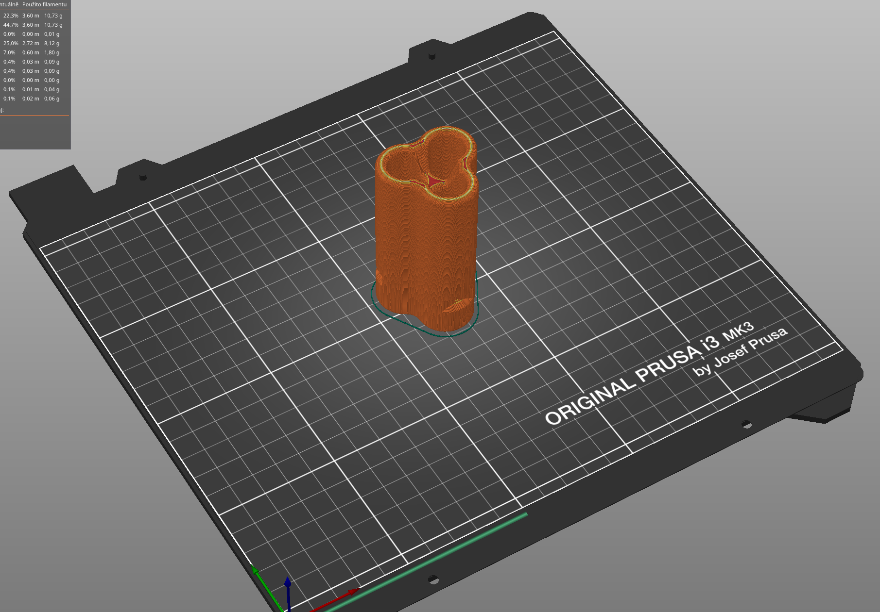Image resolution: width=880 pixels, height=612 pixels.
Task: Click the Použito filamentu column header
Action: (45, 3)
